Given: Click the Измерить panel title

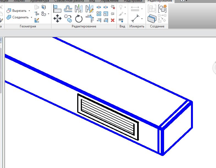Looking at the screenshot, I should [137, 26].
